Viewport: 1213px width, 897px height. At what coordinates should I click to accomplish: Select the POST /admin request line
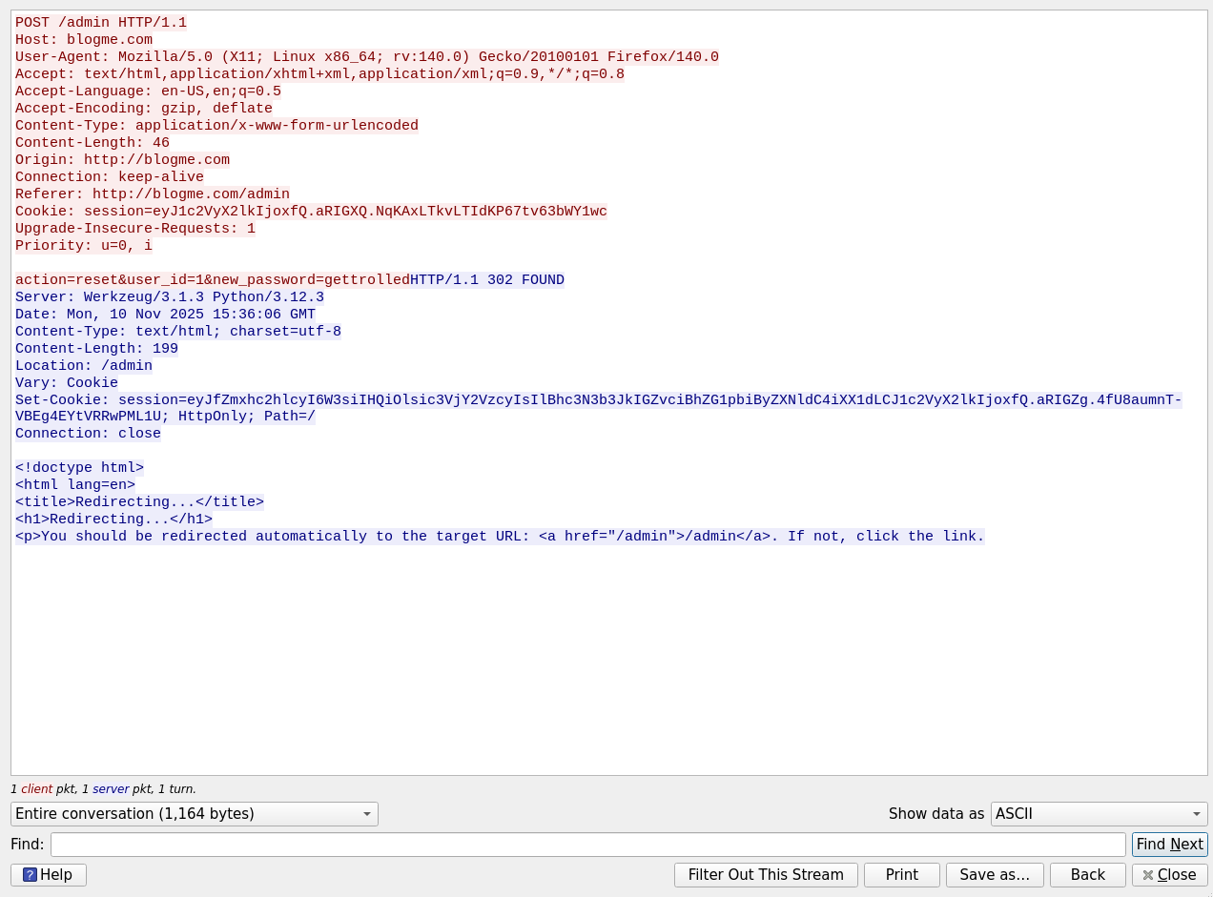pyautogui.click(x=101, y=23)
